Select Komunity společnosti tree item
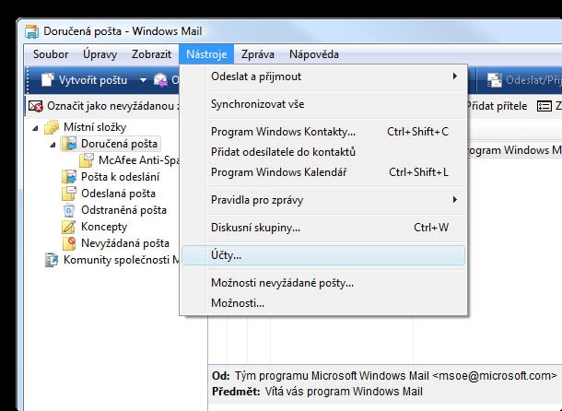The image size is (562, 411). [x=122, y=260]
